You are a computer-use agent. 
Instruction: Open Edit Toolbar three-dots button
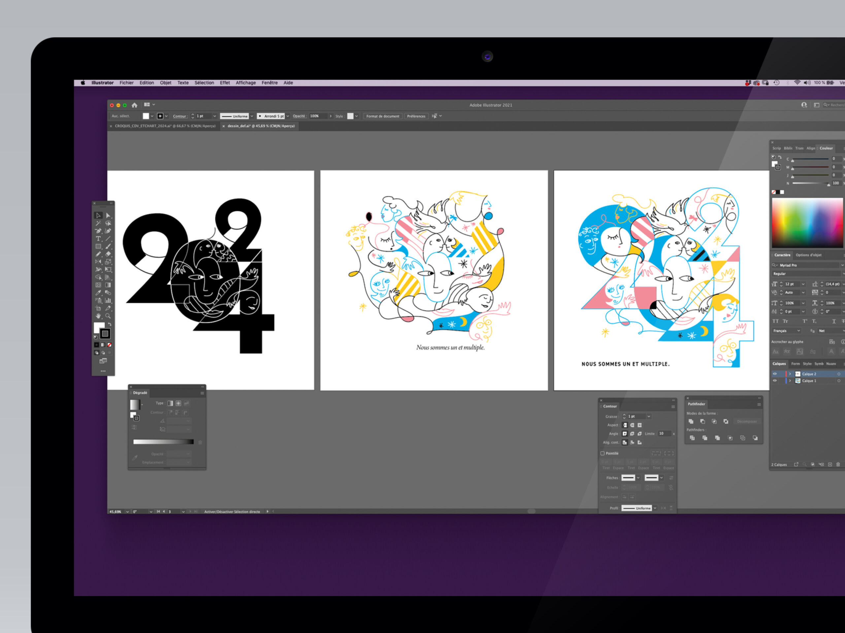point(103,371)
